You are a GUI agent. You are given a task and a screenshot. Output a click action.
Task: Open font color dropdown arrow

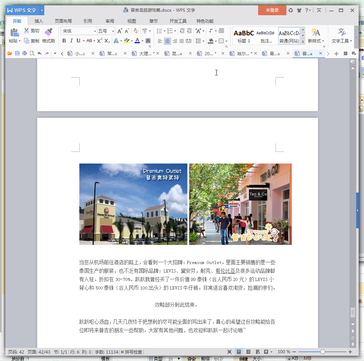[143, 41]
